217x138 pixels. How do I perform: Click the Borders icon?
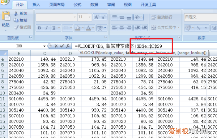66,28
